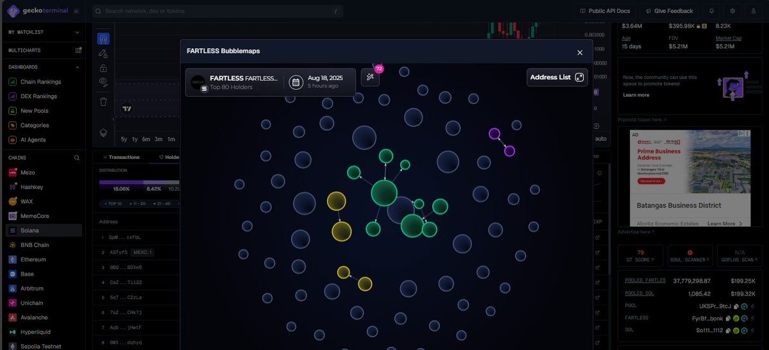Viewport: 769px width, 350px height.
Task: Copy the So111...1112 SOL address
Action: pos(728,330)
